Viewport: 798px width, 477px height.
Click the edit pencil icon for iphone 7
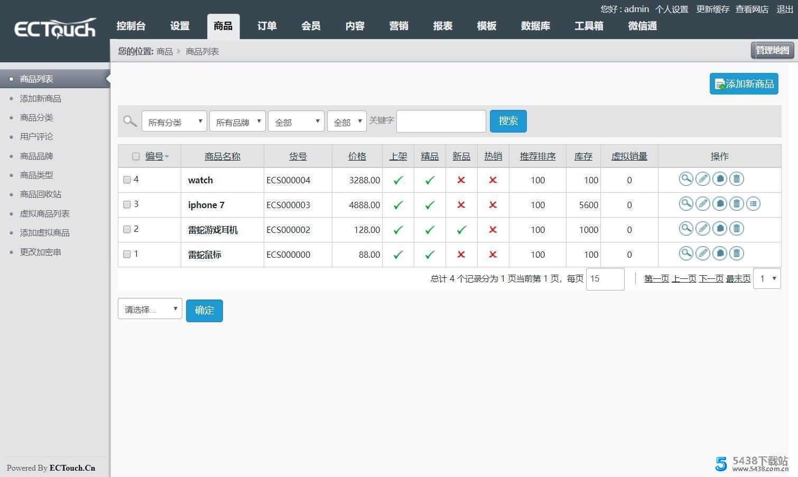click(702, 204)
